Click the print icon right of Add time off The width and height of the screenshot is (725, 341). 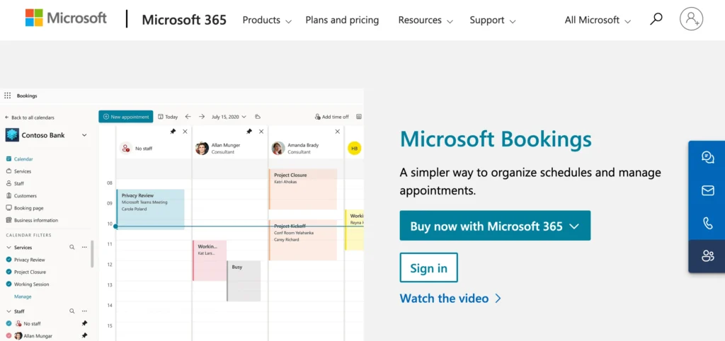pyautogui.click(x=359, y=117)
